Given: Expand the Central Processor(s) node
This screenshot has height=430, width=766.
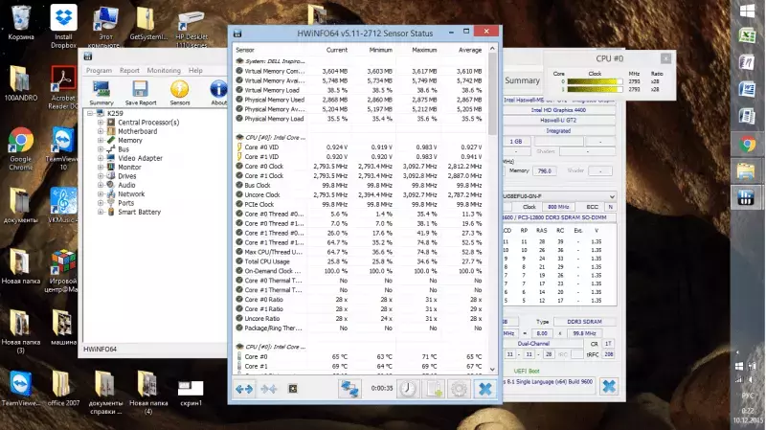Looking at the screenshot, I should pos(101,123).
